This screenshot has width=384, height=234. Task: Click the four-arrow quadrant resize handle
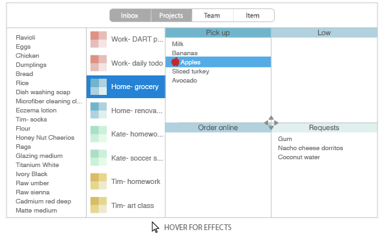pyautogui.click(x=271, y=123)
